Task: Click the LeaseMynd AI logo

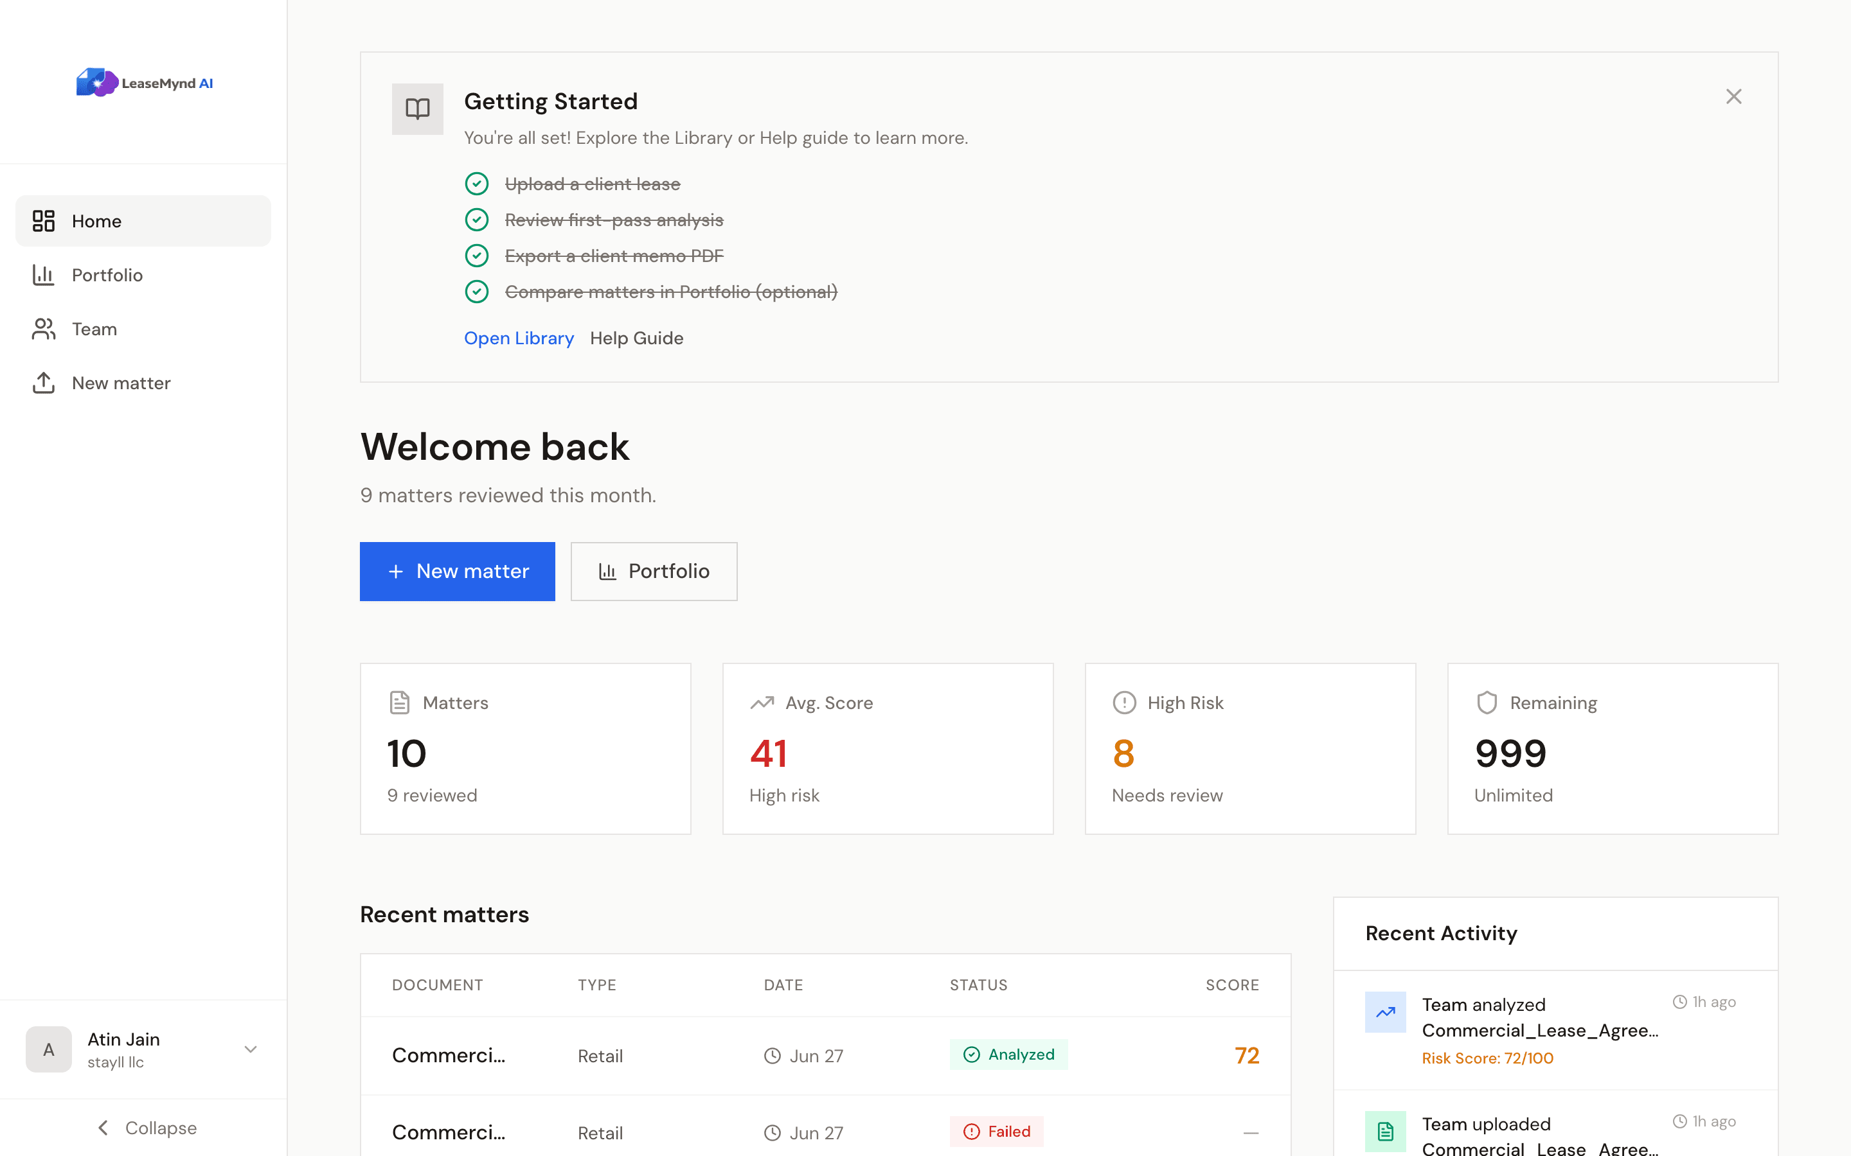Action: click(145, 83)
